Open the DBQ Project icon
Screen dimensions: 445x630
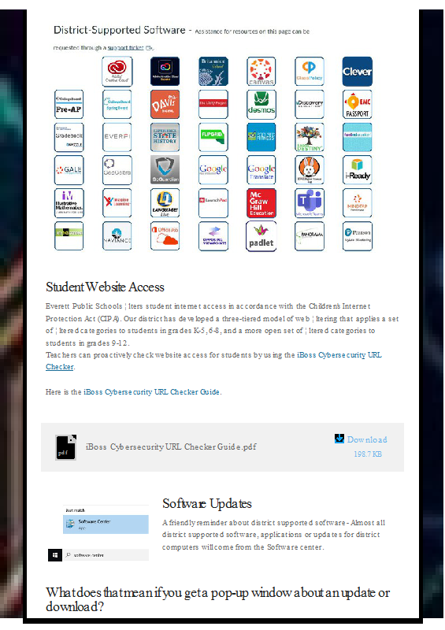pos(213,105)
